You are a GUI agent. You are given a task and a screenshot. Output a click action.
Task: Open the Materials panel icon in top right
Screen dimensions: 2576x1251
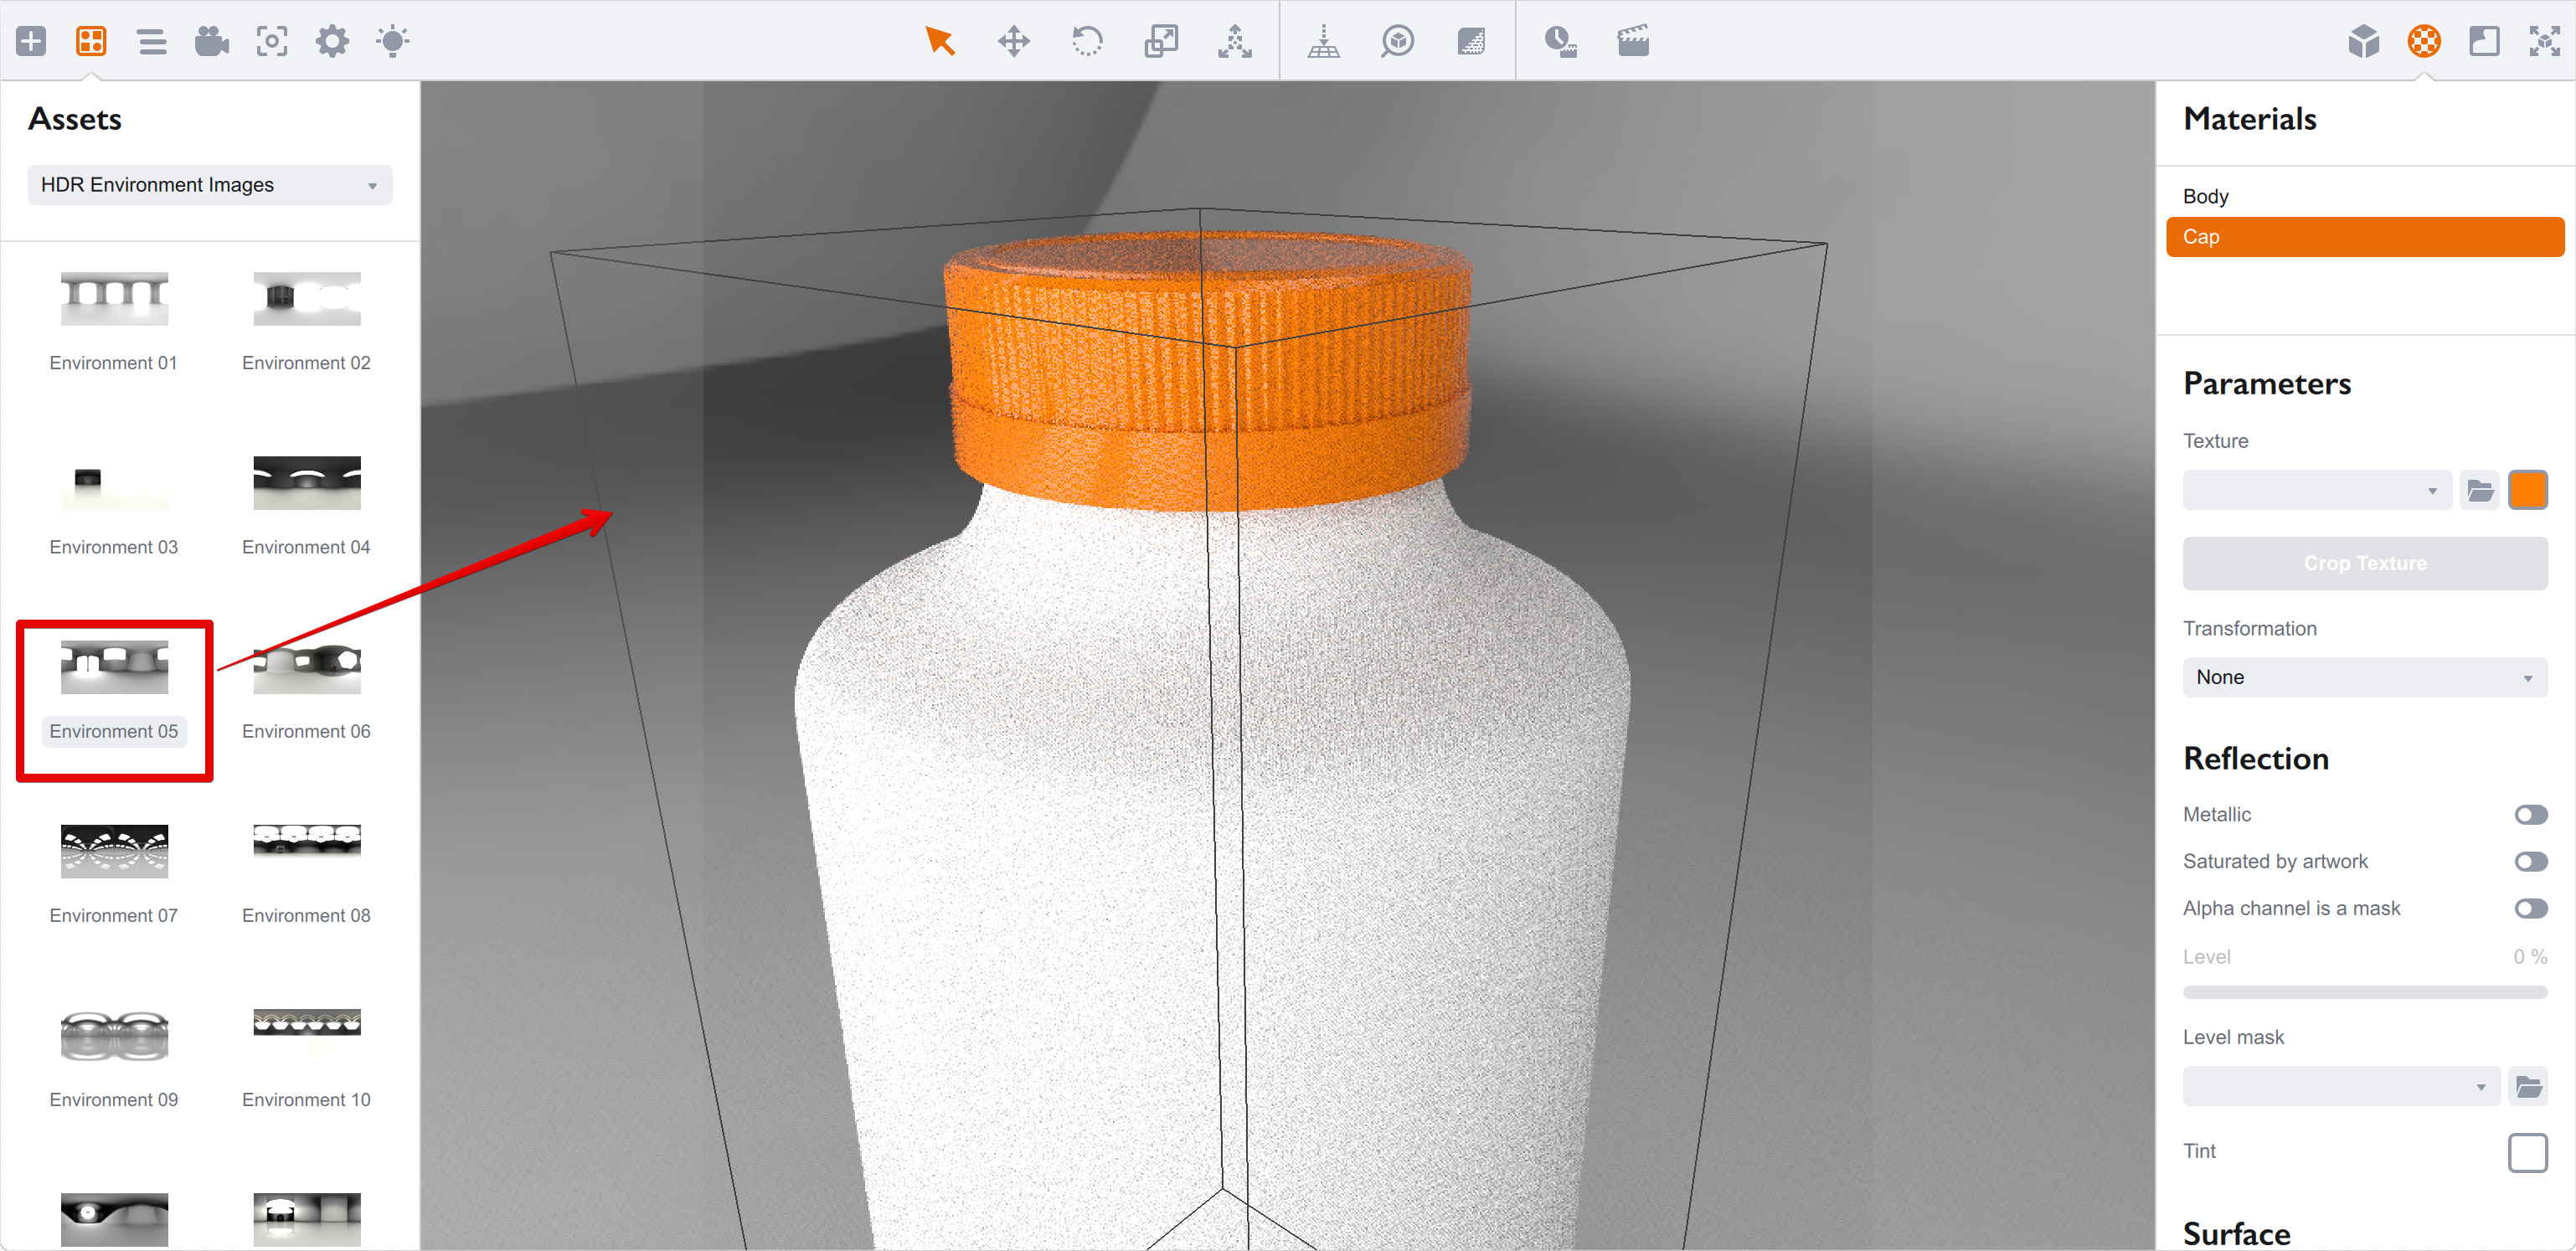(x=2423, y=41)
